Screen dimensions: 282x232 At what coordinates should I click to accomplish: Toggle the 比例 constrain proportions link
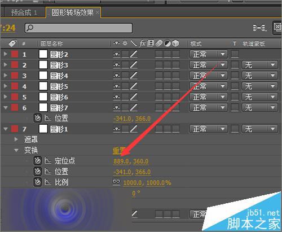[x=116, y=182]
